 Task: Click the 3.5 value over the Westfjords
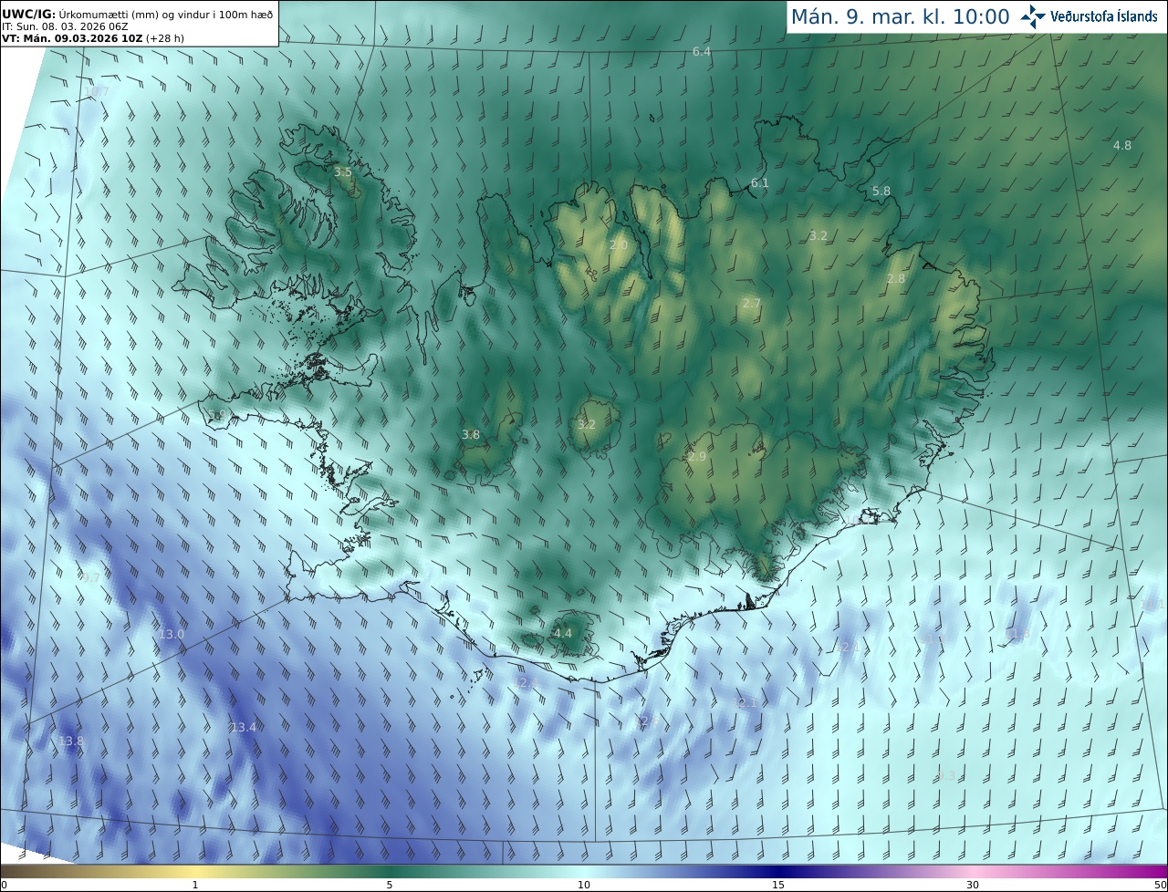click(x=342, y=171)
